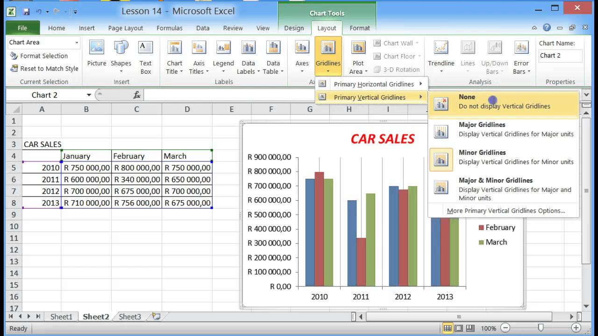Open the Shapes gallery
598x336 pixels.
click(121, 57)
